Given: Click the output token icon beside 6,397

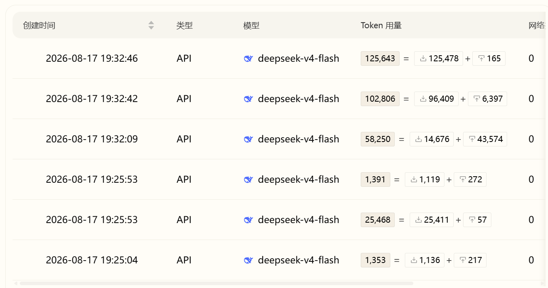Looking at the screenshot, I should [477, 99].
